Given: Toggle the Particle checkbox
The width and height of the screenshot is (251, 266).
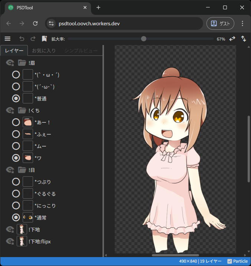Looking at the screenshot, I should click(x=229, y=261).
